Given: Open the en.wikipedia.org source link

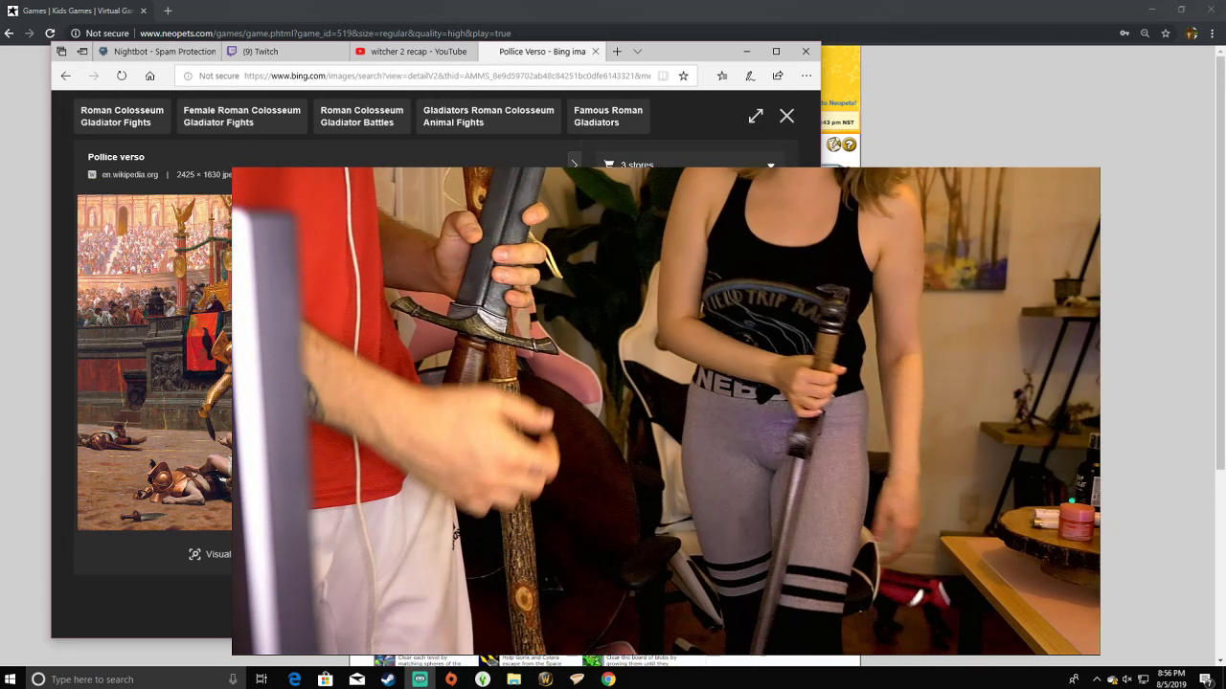Looking at the screenshot, I should (x=129, y=175).
